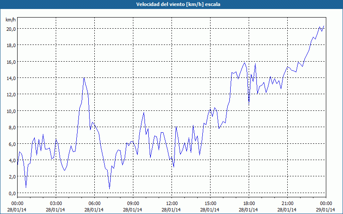Screen dimensions: 343x214
Task: Click the '4,0' y-axis label
Action: click(x=12, y=160)
